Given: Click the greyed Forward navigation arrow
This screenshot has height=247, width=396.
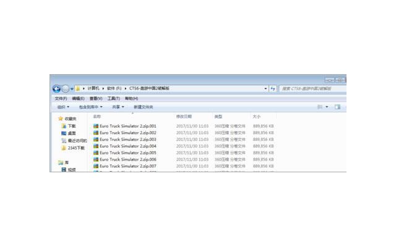Looking at the screenshot, I should [66, 89].
